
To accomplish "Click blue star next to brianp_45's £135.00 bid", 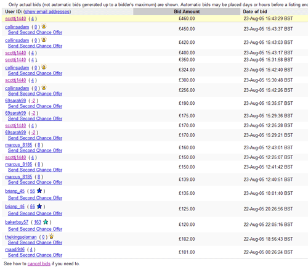I will (39, 191).
